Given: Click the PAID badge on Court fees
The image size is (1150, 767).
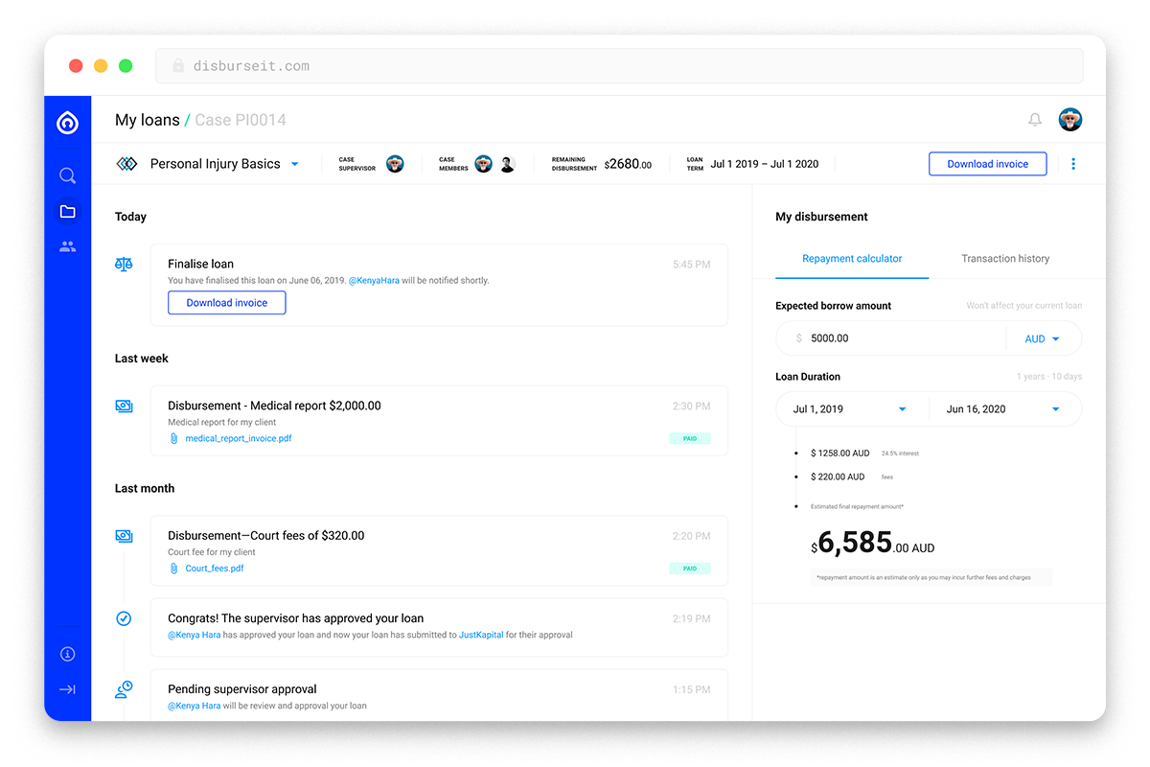Looking at the screenshot, I should point(690,569).
